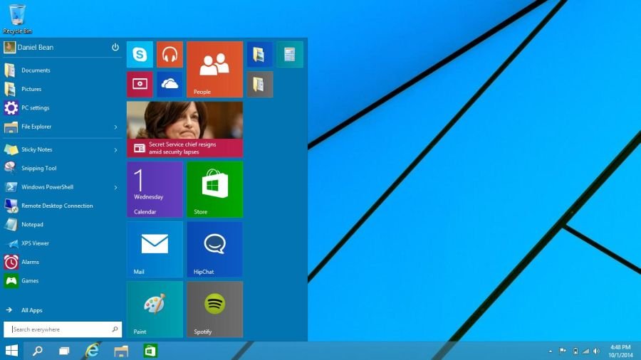
Task: Expand the Windows PowerShell jump list arrow
Action: pyautogui.click(x=115, y=187)
